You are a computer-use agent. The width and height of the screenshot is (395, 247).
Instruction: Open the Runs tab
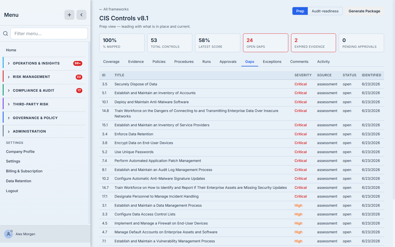[x=207, y=62]
